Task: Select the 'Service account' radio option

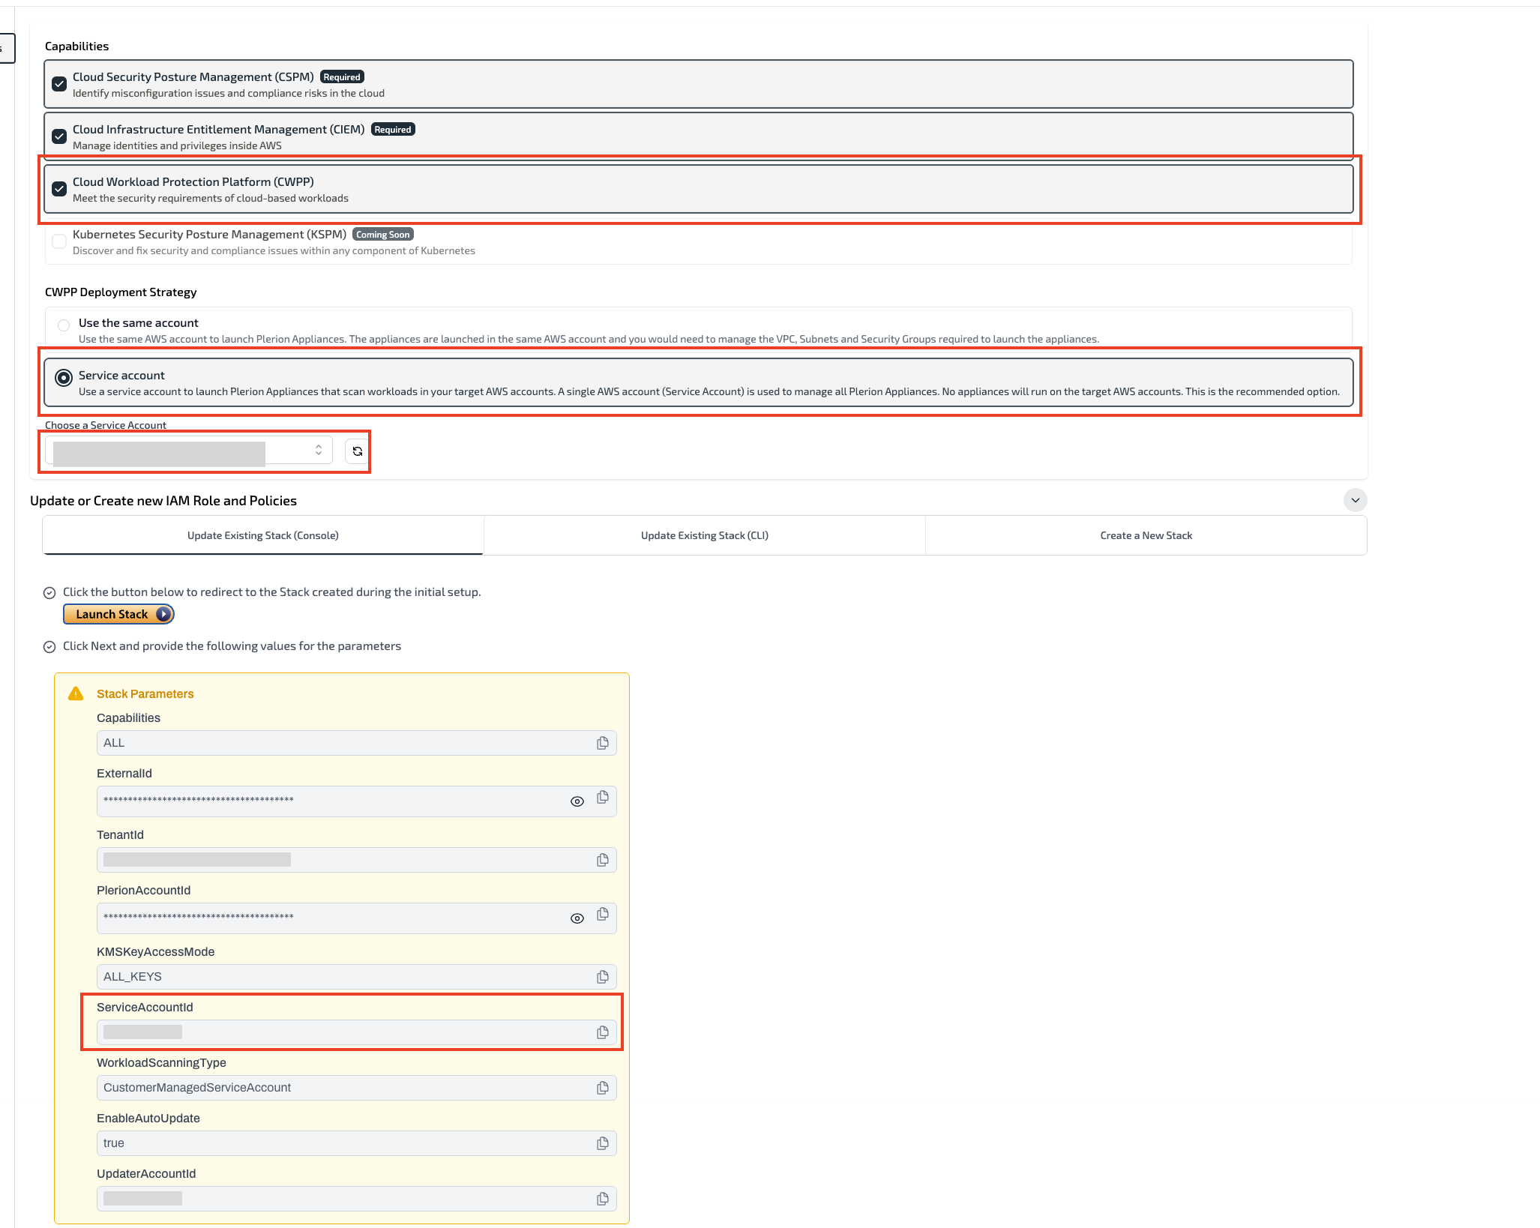Action: 64,378
